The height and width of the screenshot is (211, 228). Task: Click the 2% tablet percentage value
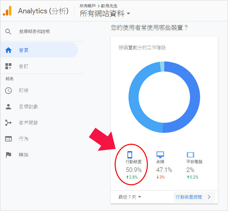[x=190, y=170]
